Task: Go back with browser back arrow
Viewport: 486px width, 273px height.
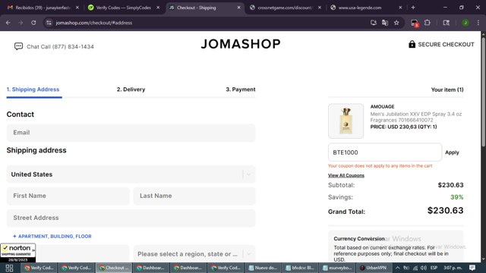Action: [8, 23]
